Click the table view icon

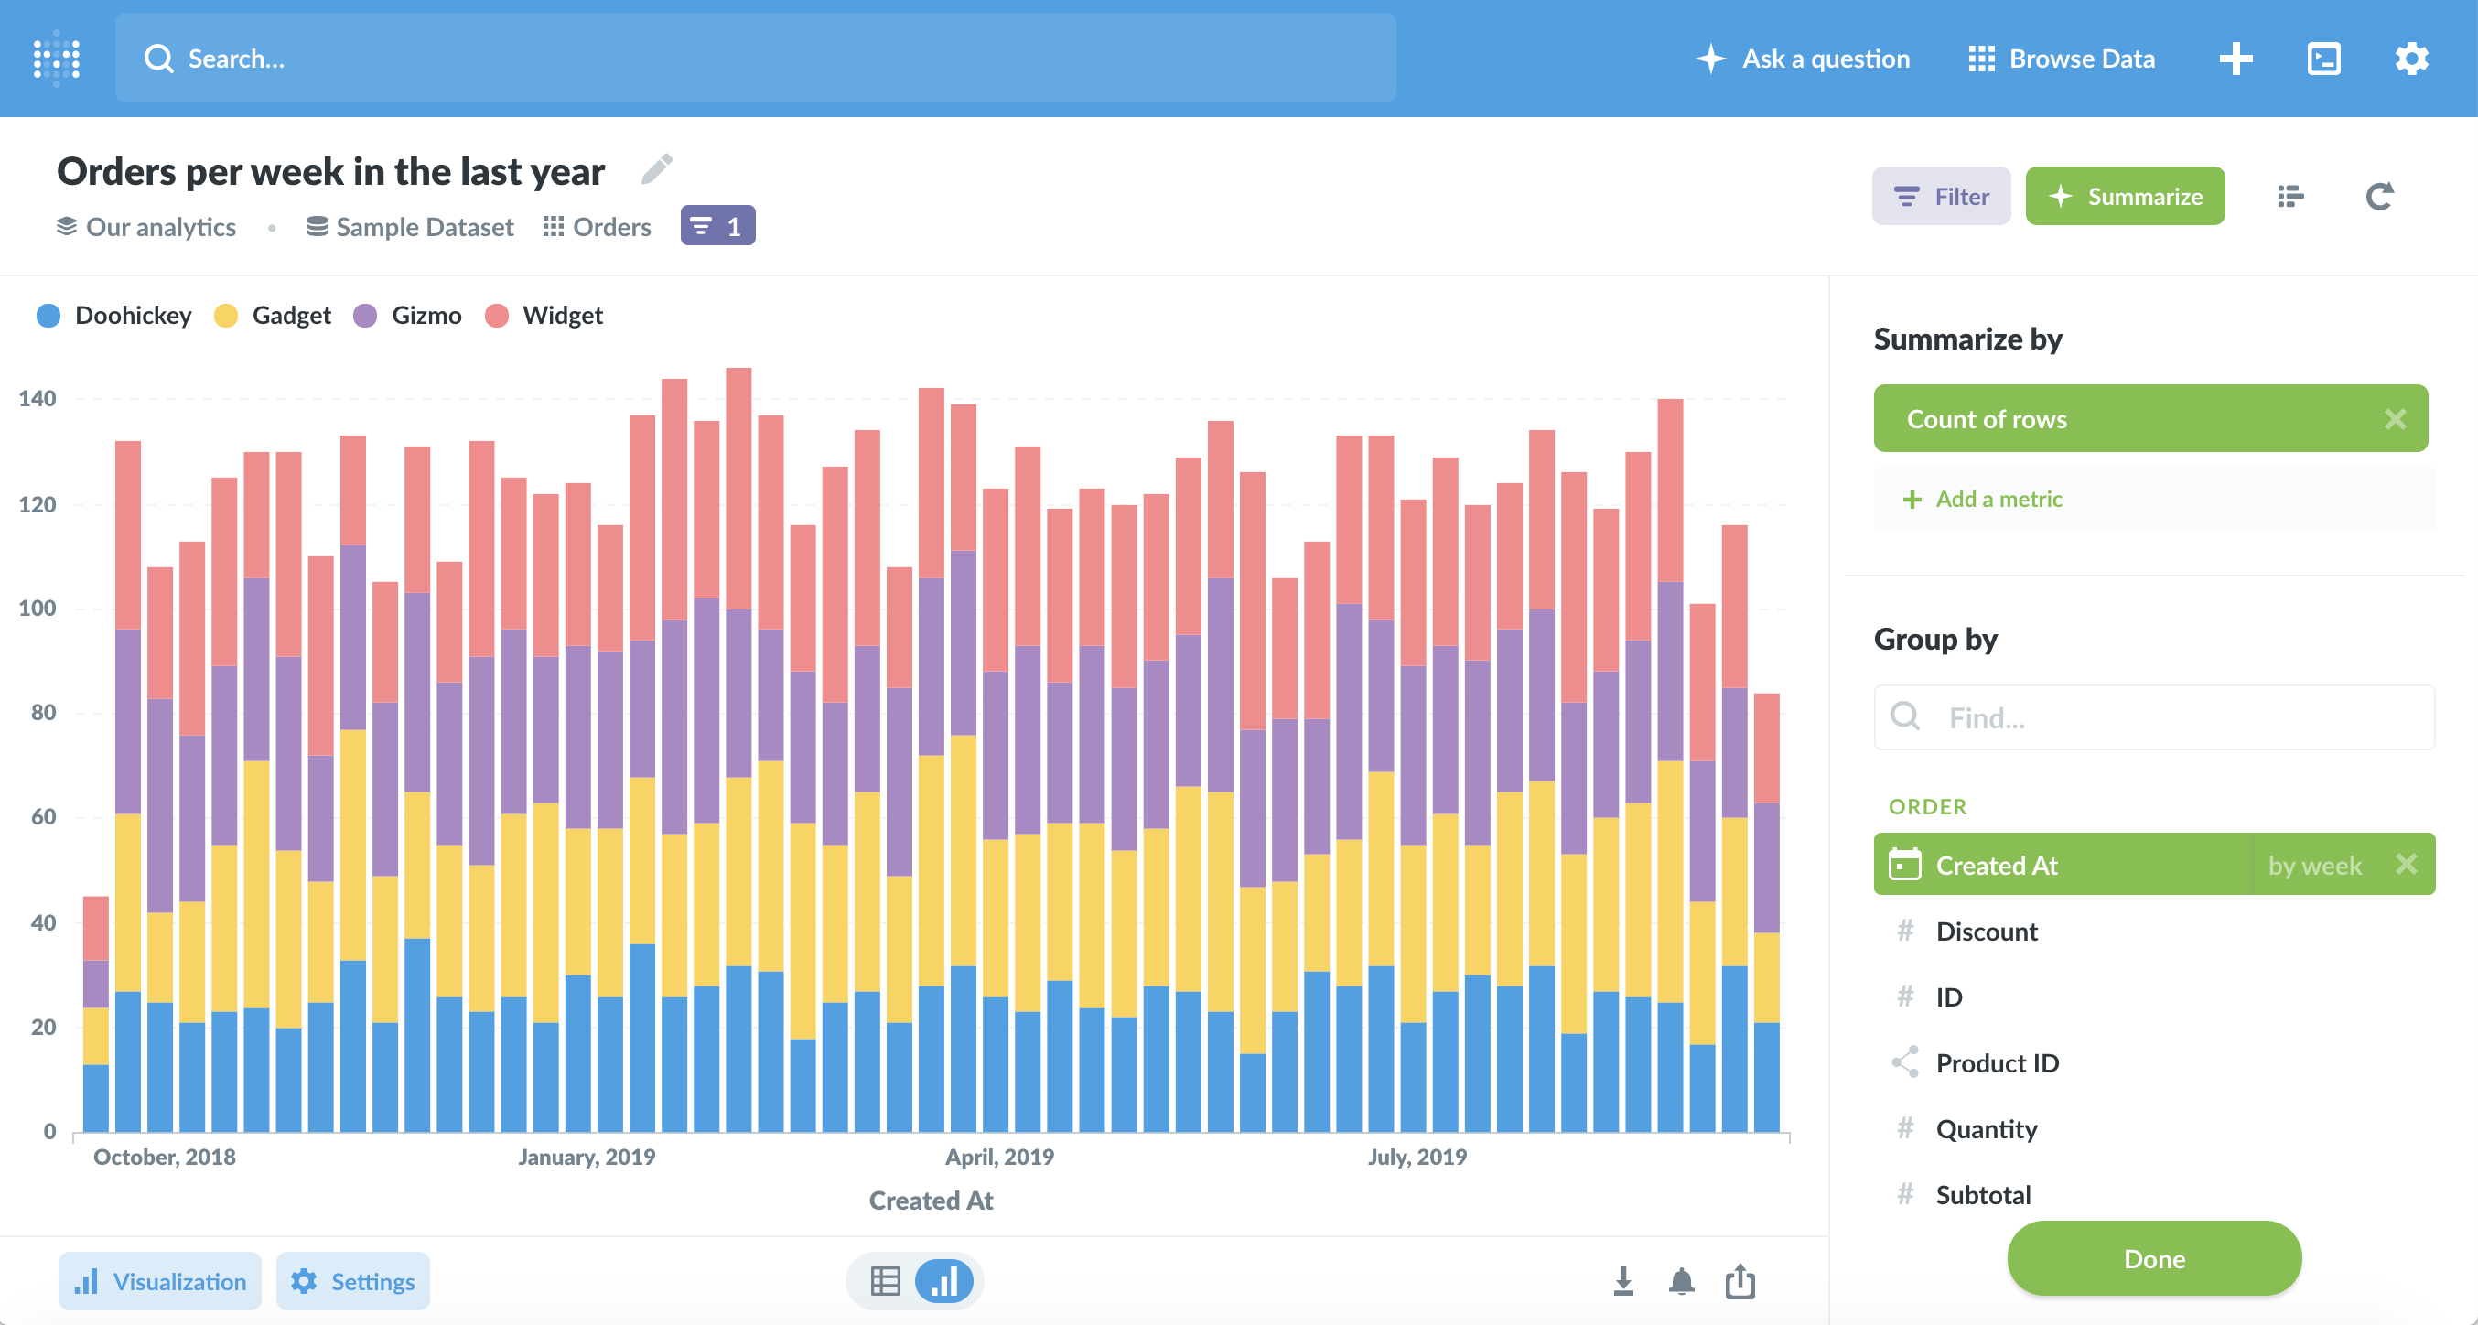tap(885, 1281)
